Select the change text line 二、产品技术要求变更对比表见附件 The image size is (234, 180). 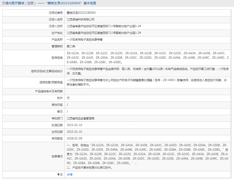[90, 168]
